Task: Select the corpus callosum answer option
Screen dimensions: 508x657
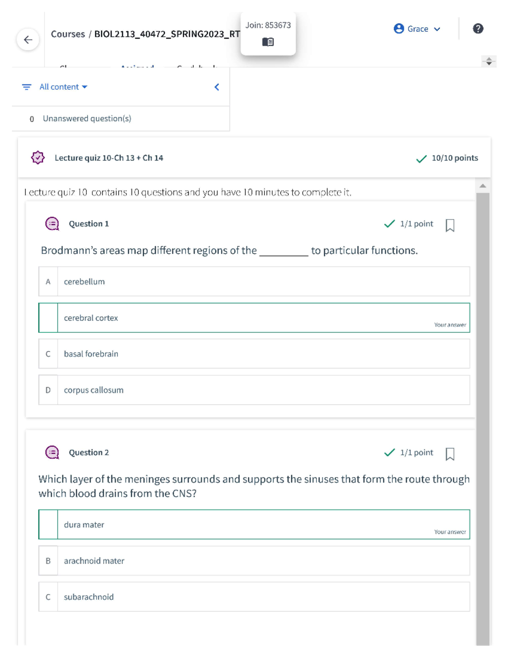Action: (254, 390)
